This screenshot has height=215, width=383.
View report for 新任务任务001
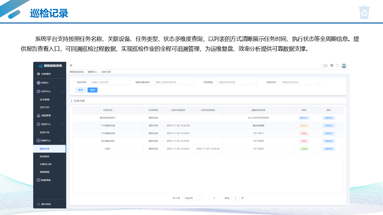pyautogui.click(x=329, y=118)
